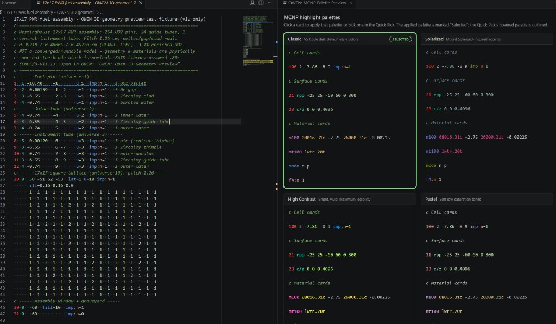The width and height of the screenshot is (556, 324).
Task: Click the 'Fuel pin (universe 1)' comment line
Action: coord(59,77)
